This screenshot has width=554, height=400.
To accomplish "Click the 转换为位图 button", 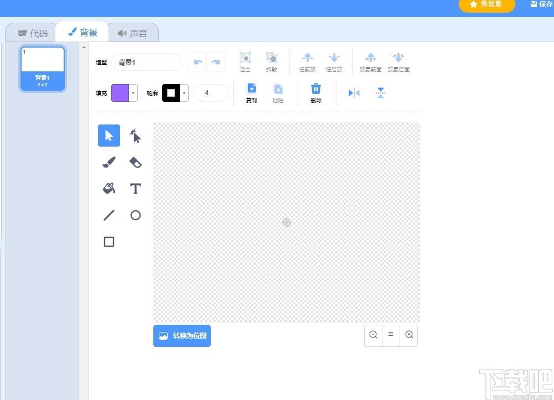I will 182,336.
